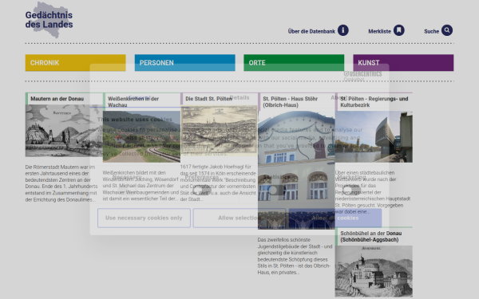Screen dimensions: 479x299
Task: Click the info icon beside Über die Datenbank
Action: (x=342, y=30)
